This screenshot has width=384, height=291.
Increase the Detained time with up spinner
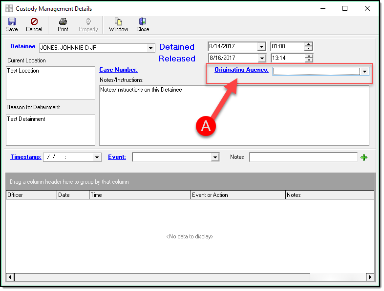coord(308,44)
